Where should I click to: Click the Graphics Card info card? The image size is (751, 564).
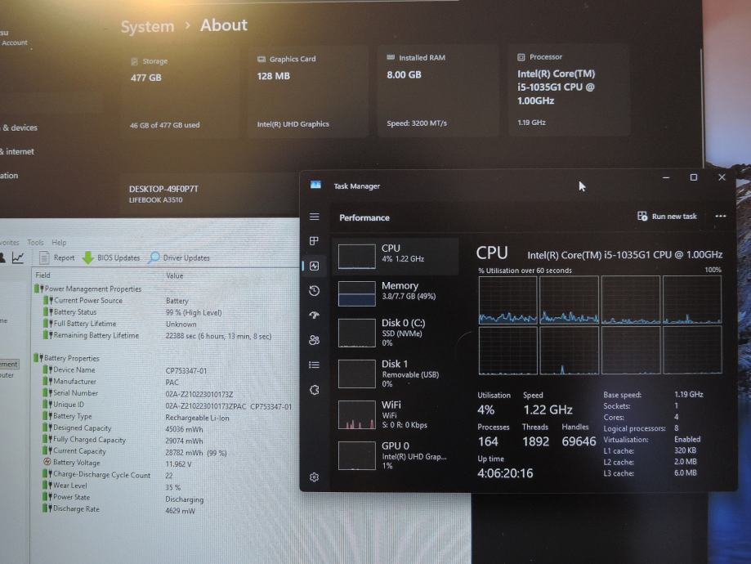pos(307,91)
